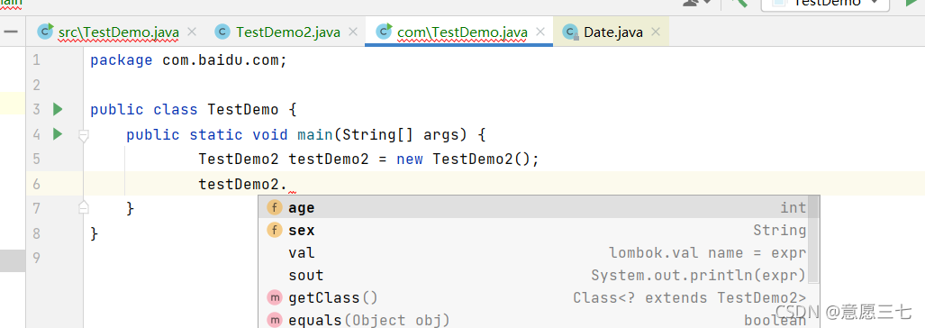Click the fold end marker on line 7

pyautogui.click(x=84, y=207)
